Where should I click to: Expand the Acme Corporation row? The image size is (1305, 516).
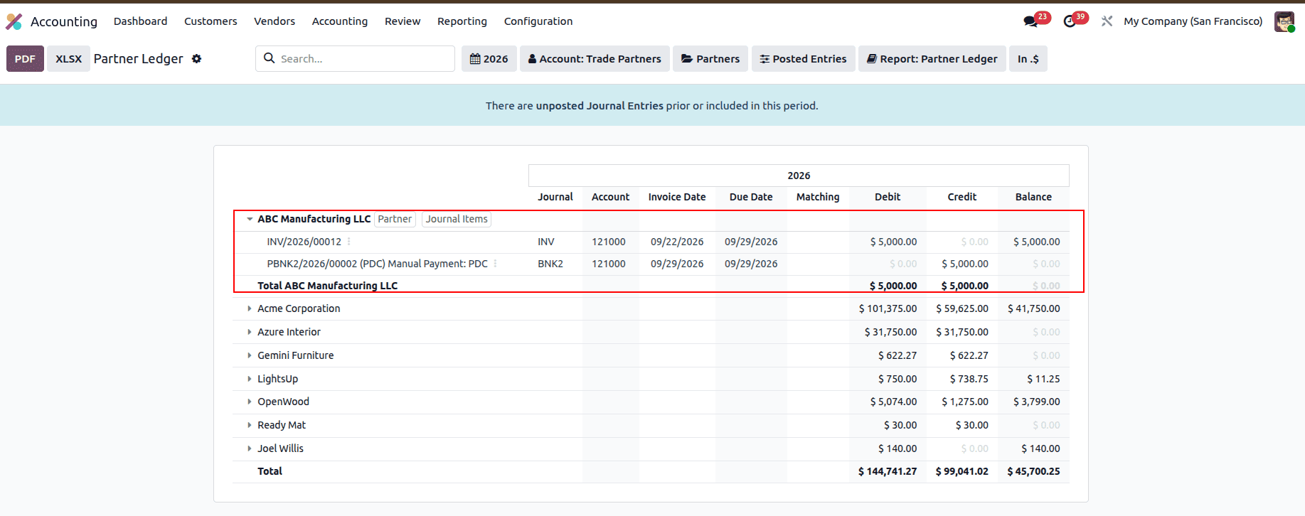[x=250, y=308]
